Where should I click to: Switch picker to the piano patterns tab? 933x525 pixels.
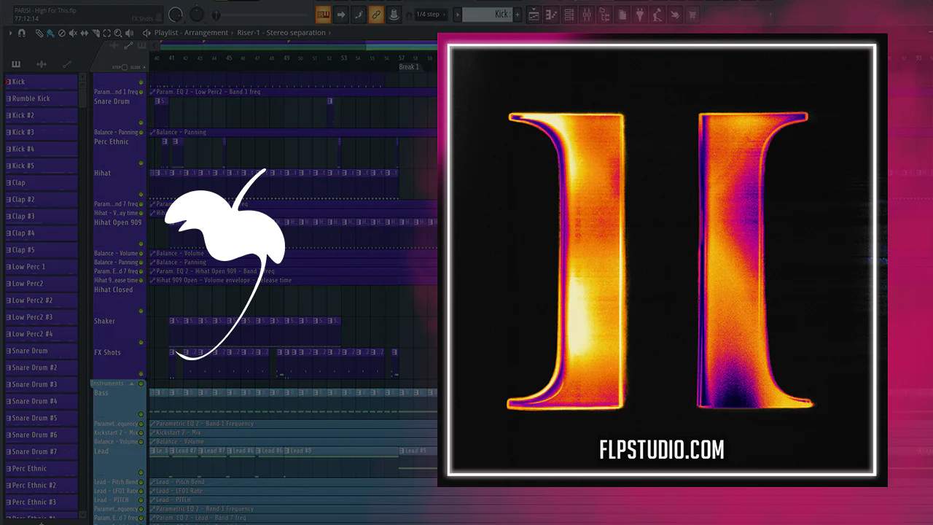16,64
